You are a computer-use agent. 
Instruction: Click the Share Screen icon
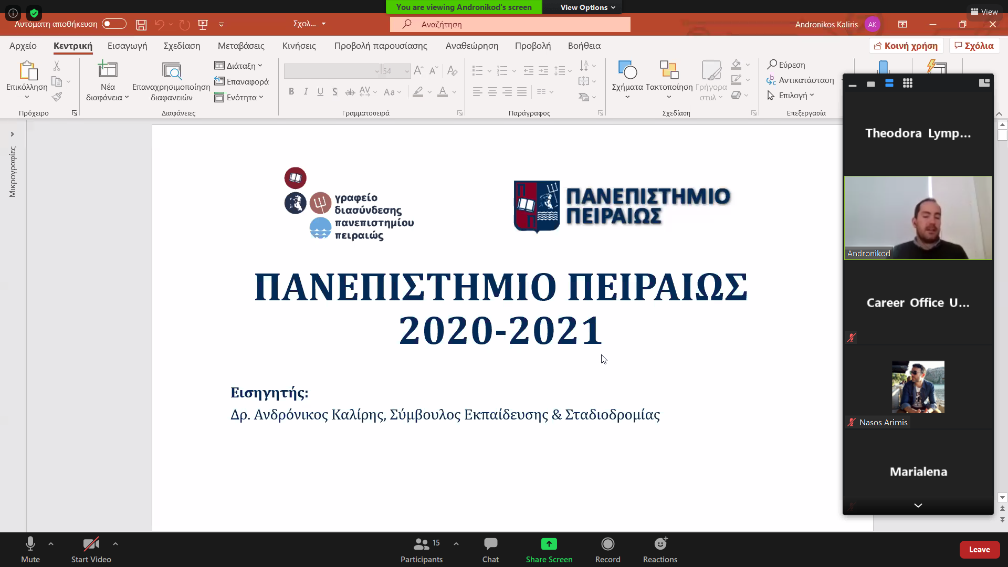[x=549, y=544]
